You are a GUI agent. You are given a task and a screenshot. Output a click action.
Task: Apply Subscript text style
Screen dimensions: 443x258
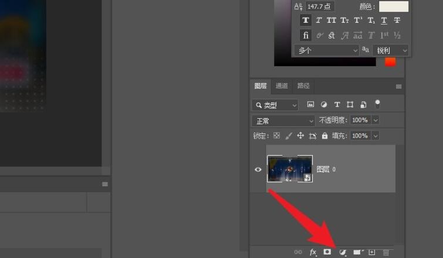pyautogui.click(x=371, y=20)
